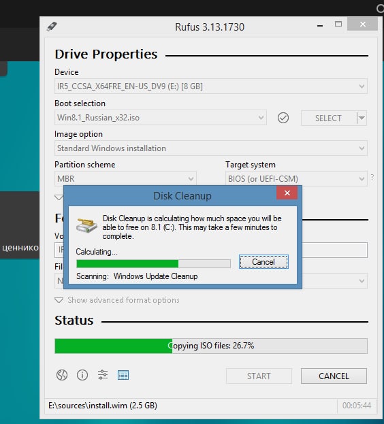Click the Copying ISO files progress bar
Image resolution: width=384 pixels, height=424 pixels.
(x=211, y=346)
